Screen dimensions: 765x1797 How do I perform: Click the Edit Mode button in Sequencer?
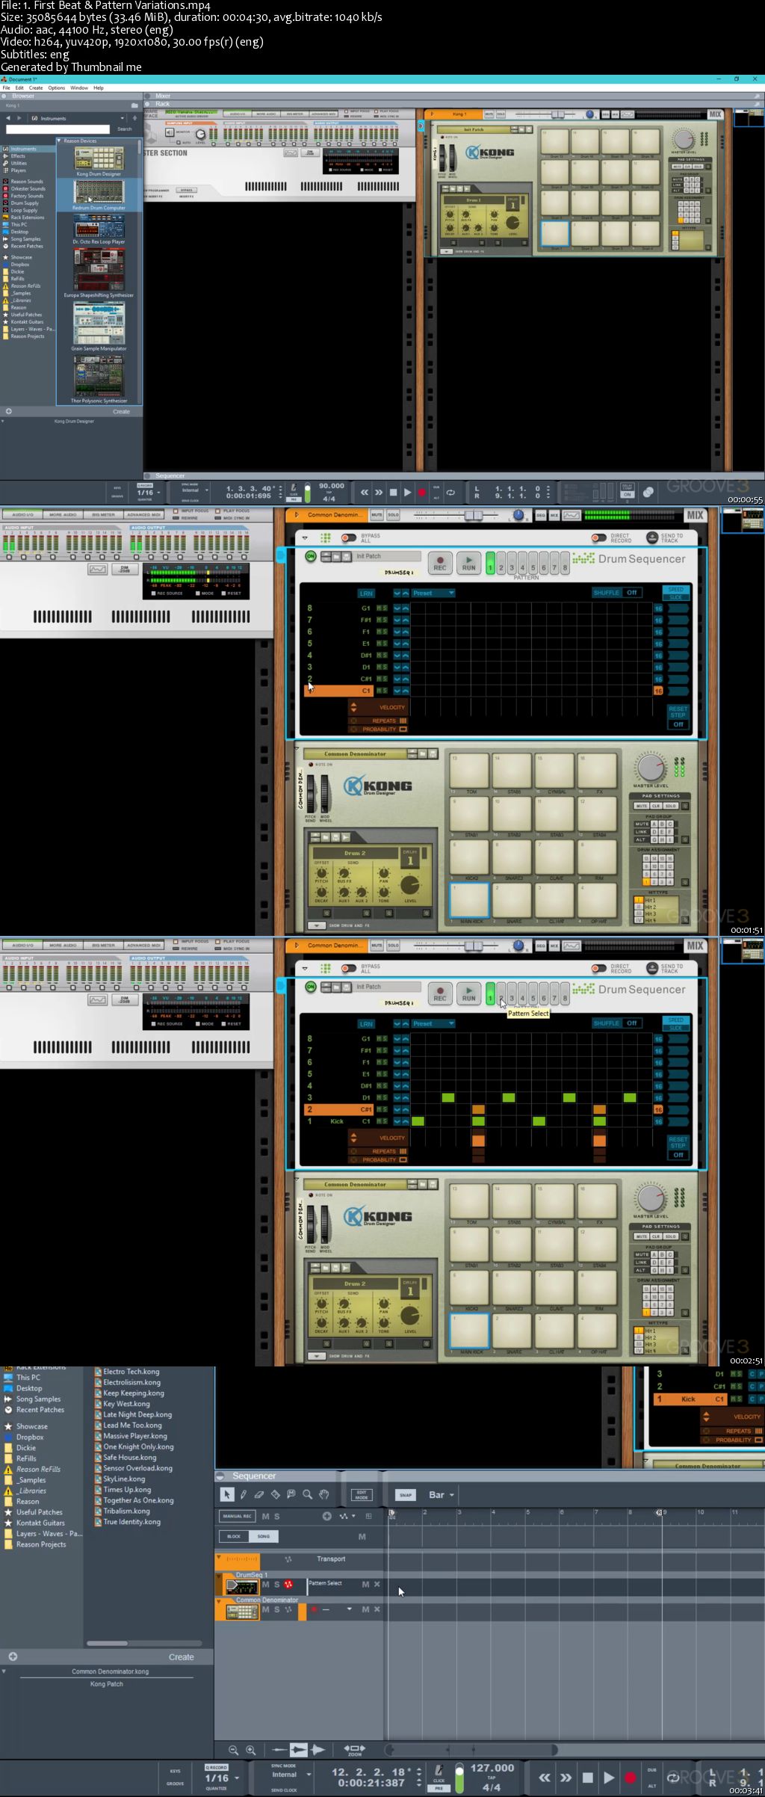click(x=362, y=1495)
